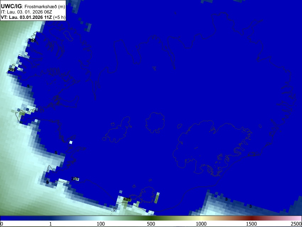The width and height of the screenshot is (302, 227).
Task: Click the '1' value label on the west coast
Action: tap(28, 86)
